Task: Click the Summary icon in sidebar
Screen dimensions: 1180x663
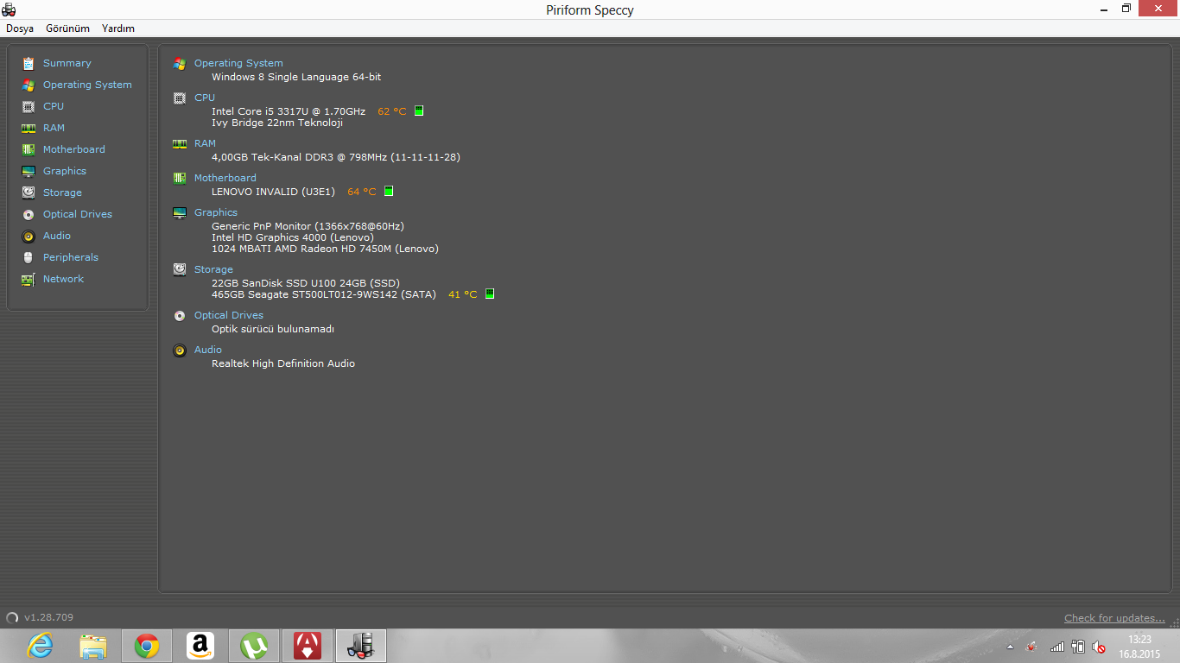Action: 29,63
